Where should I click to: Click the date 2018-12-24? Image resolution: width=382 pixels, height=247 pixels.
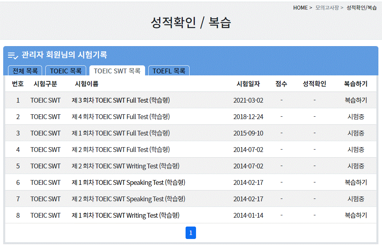[x=248, y=117]
